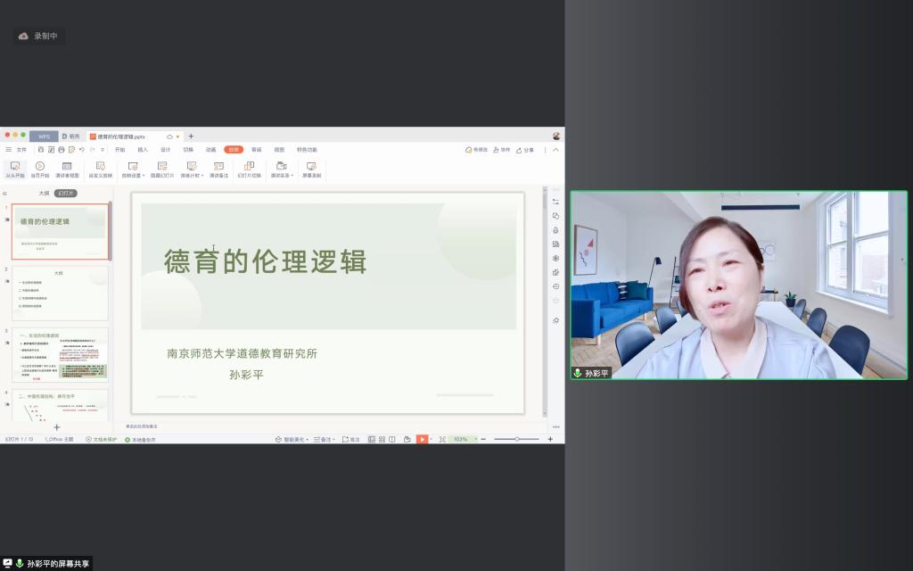
Task: Open 演讲者视图 presenter view
Action: tap(68, 167)
